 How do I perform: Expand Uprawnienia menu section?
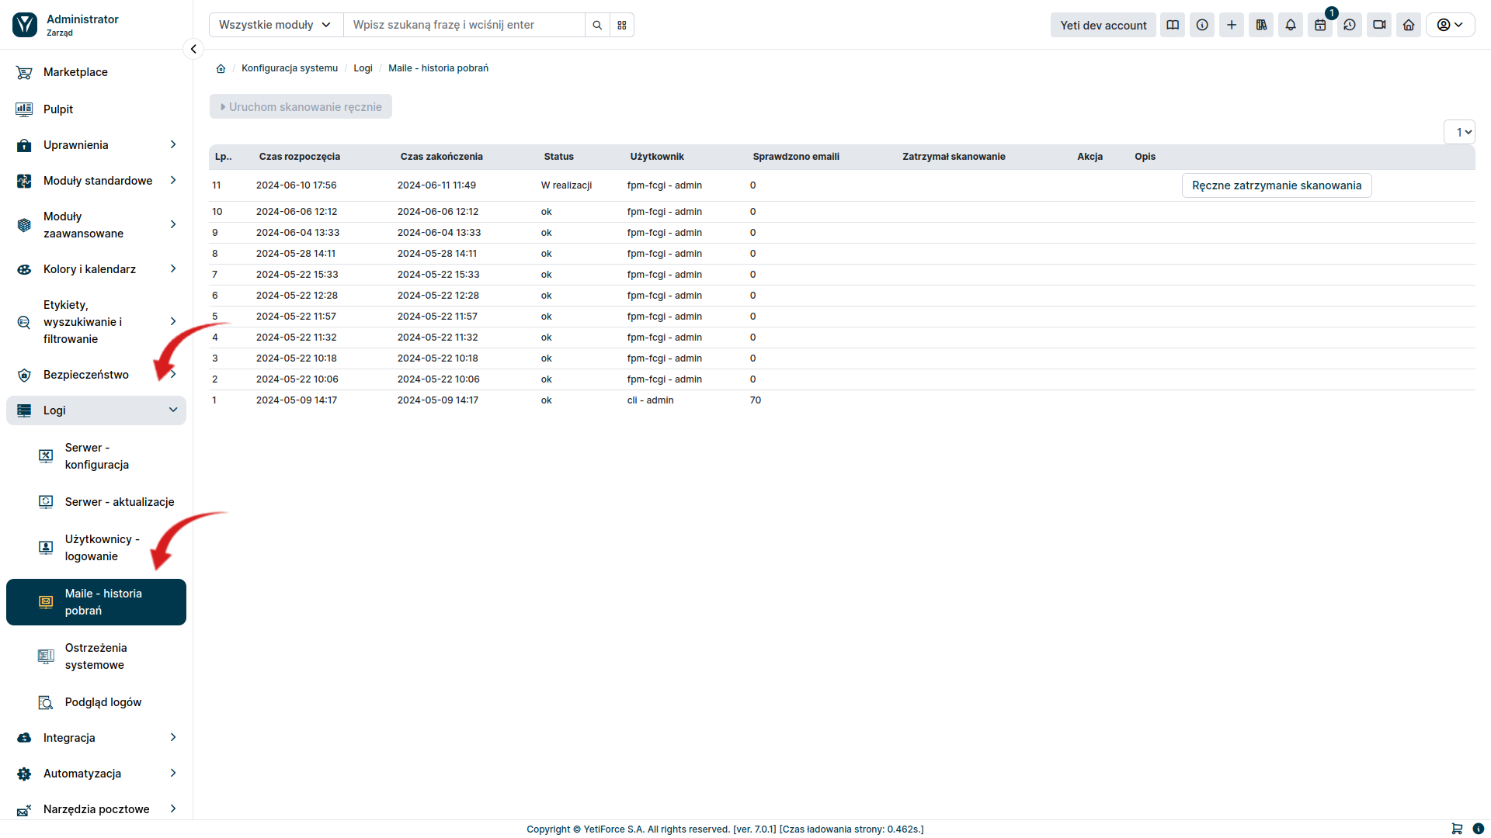[96, 145]
